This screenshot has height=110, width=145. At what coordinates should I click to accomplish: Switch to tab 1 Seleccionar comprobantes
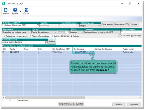click(16, 36)
